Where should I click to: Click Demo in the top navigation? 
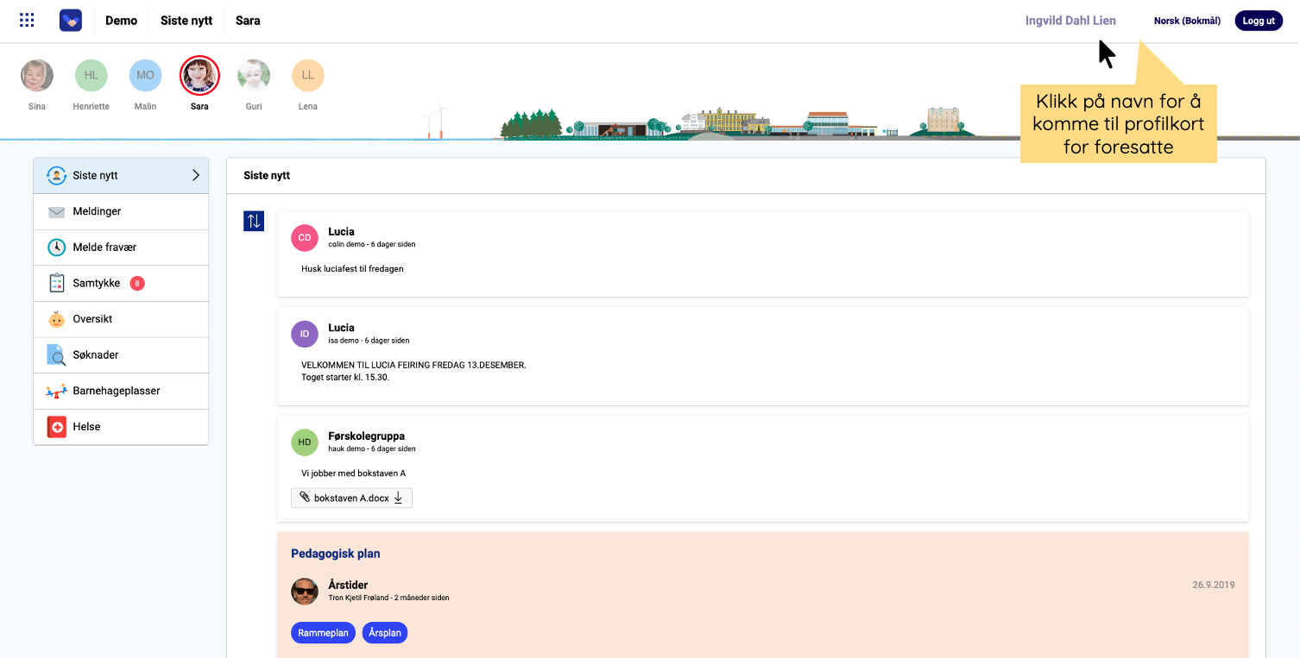[121, 21]
